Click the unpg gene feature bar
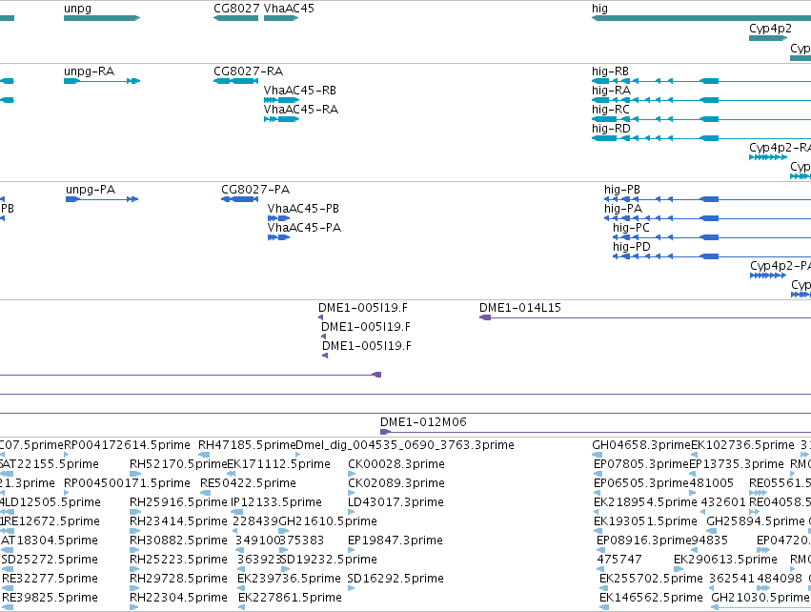This screenshot has width=811, height=612. tap(102, 18)
